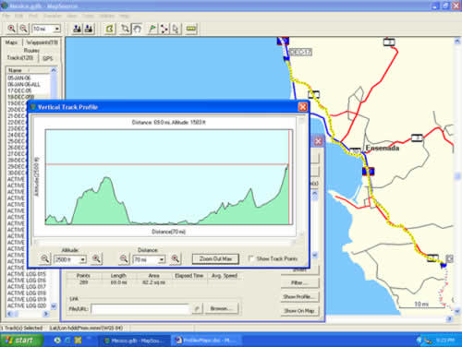
Task: Switch to the GPS tab
Action: (48, 58)
